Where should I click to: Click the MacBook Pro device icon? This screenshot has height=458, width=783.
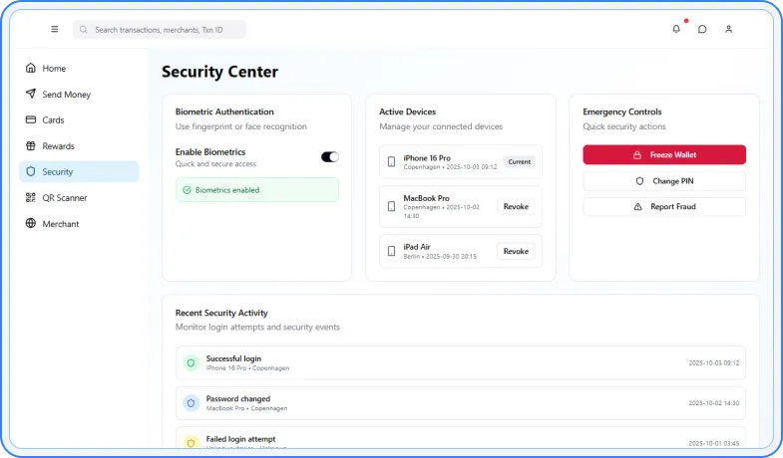392,207
